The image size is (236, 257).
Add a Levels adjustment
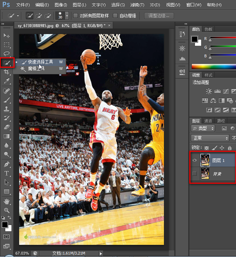pos(217,91)
